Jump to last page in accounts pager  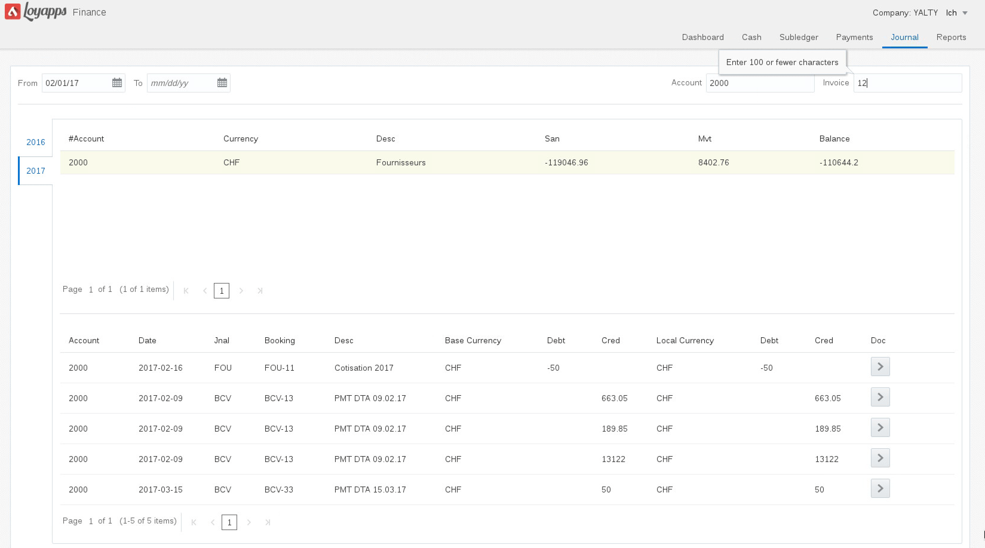tap(260, 291)
